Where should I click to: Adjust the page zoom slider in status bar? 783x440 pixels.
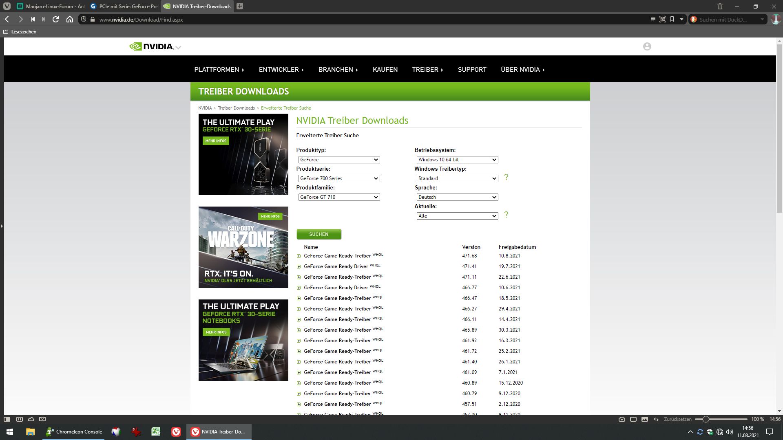(706, 419)
